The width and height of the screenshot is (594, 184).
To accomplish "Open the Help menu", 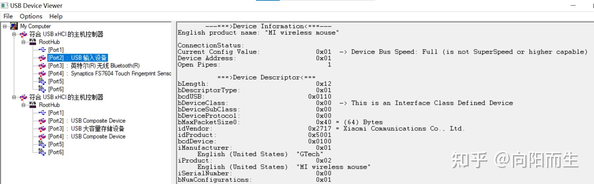I will pos(56,16).
